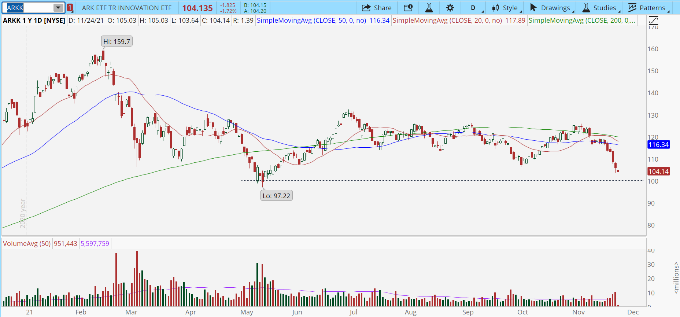The height and width of the screenshot is (317, 680).
Task: Click the Jun label on the time axis
Action: coord(297,312)
